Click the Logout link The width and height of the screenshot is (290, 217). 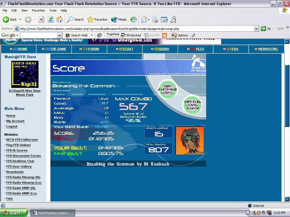click(12, 126)
